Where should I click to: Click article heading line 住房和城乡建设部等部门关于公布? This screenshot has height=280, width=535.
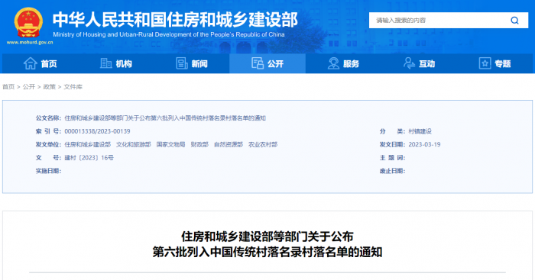(267, 237)
